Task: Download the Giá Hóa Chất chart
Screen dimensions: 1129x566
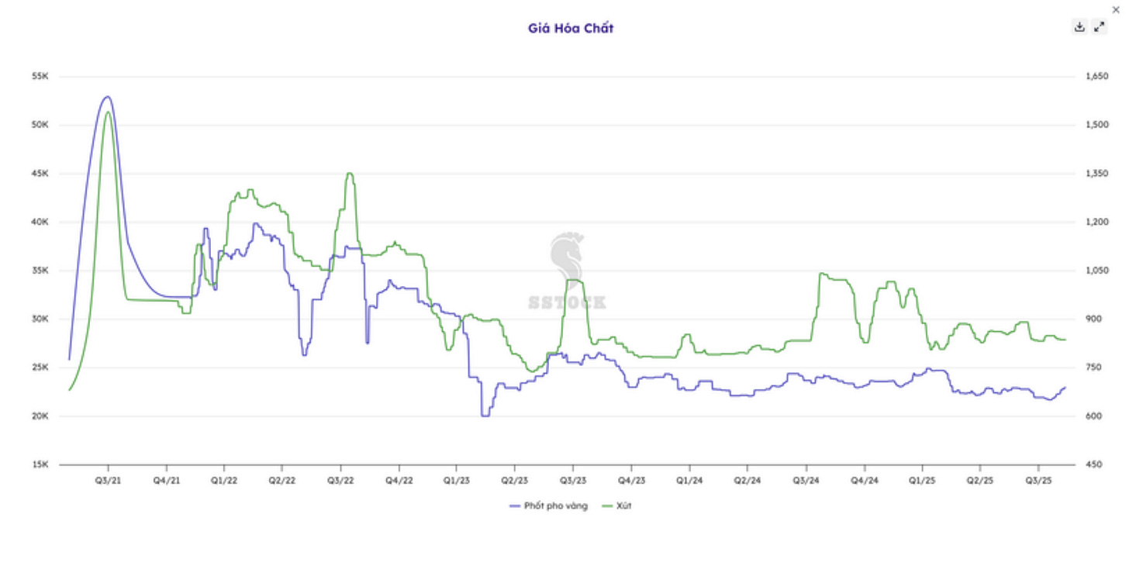Action: click(x=1079, y=27)
